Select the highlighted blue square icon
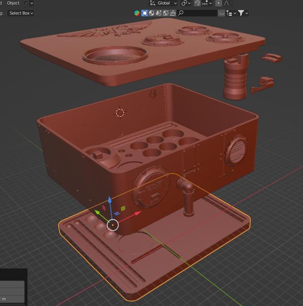Viewport: 303px width, 306px height. point(145,13)
